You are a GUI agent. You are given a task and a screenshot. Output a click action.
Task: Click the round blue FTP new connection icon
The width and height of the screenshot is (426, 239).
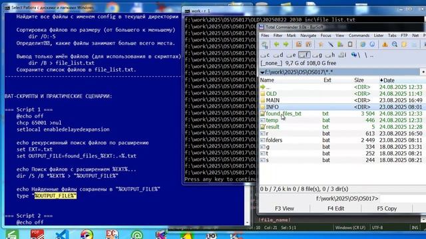372,44
